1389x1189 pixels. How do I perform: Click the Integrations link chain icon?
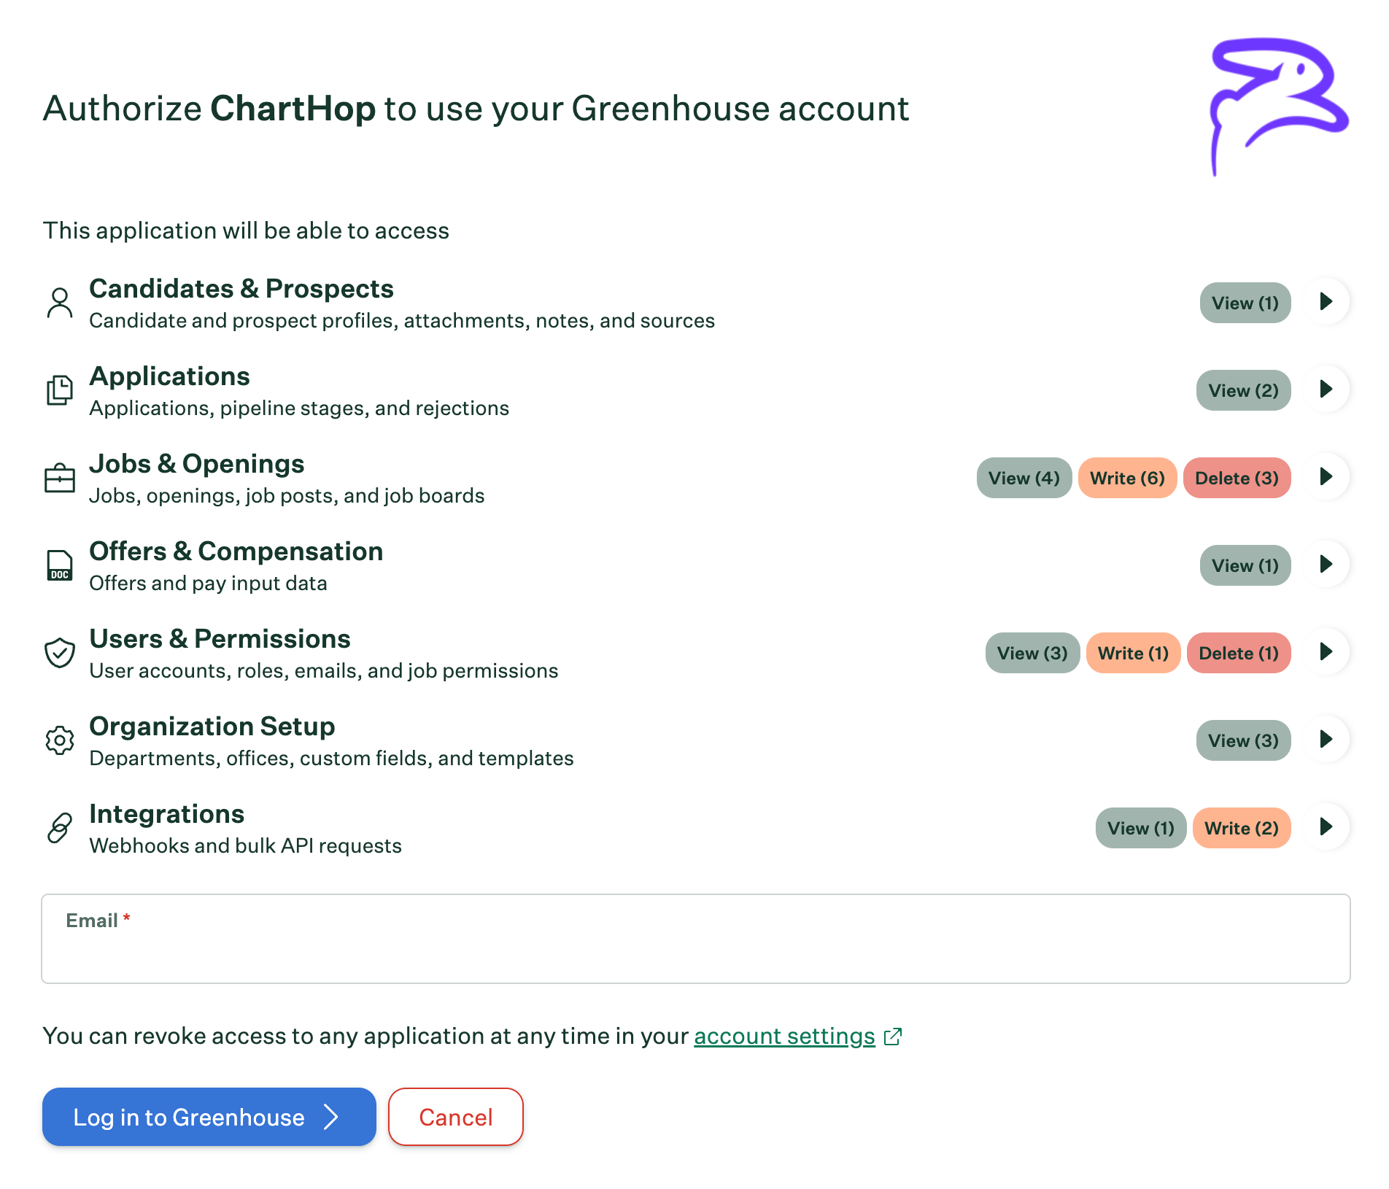pos(60,828)
